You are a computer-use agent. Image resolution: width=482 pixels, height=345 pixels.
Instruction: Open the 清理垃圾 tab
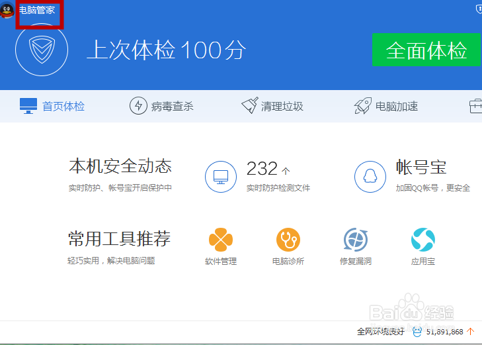(x=272, y=106)
